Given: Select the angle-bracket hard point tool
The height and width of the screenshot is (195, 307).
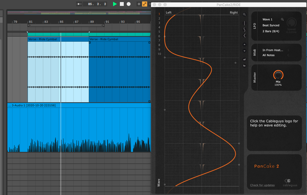Looking at the screenshot, I should click(244, 35).
